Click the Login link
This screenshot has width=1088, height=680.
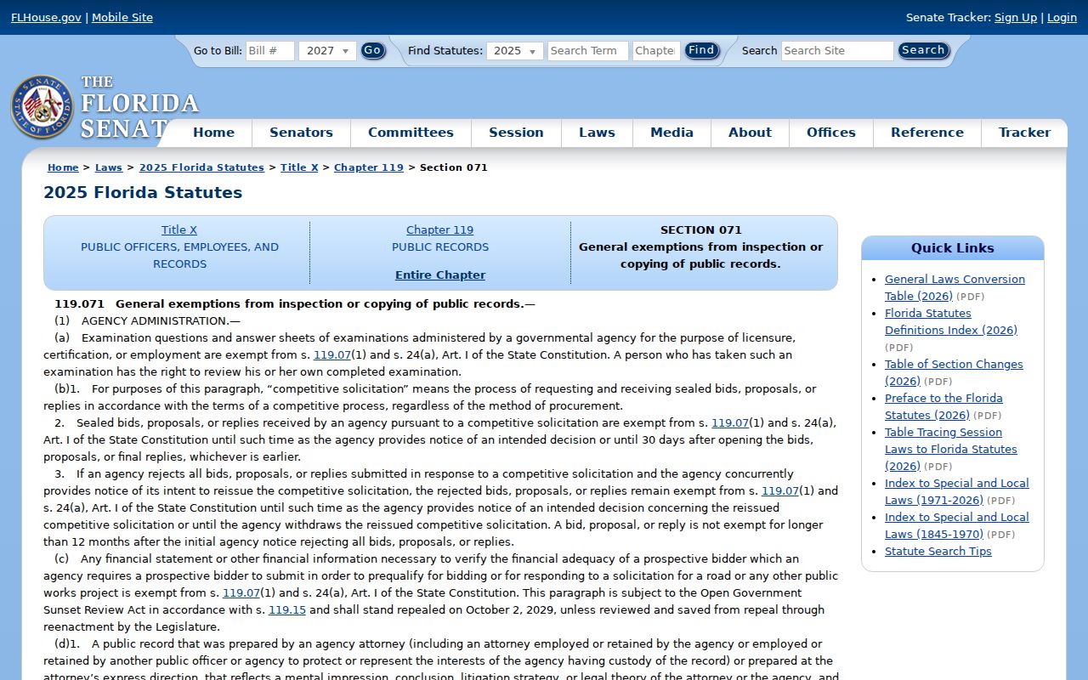(1062, 18)
